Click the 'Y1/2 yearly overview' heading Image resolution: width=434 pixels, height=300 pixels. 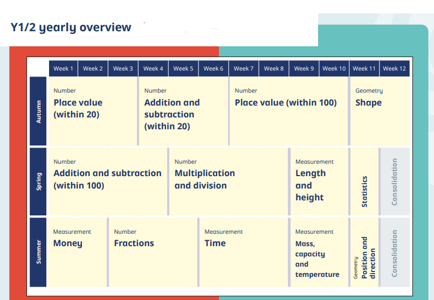click(x=71, y=27)
